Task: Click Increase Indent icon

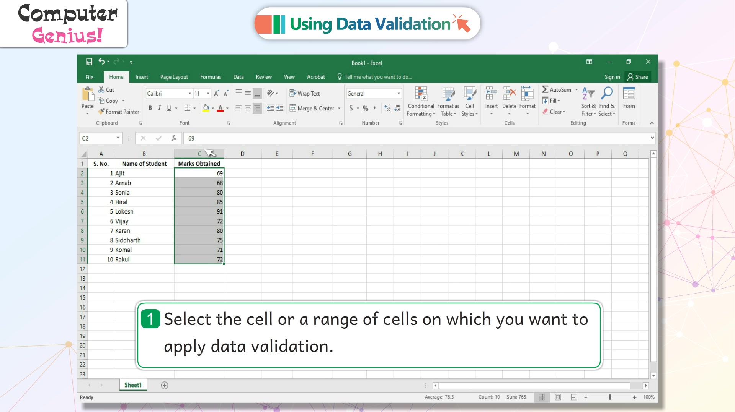Action: (x=280, y=108)
